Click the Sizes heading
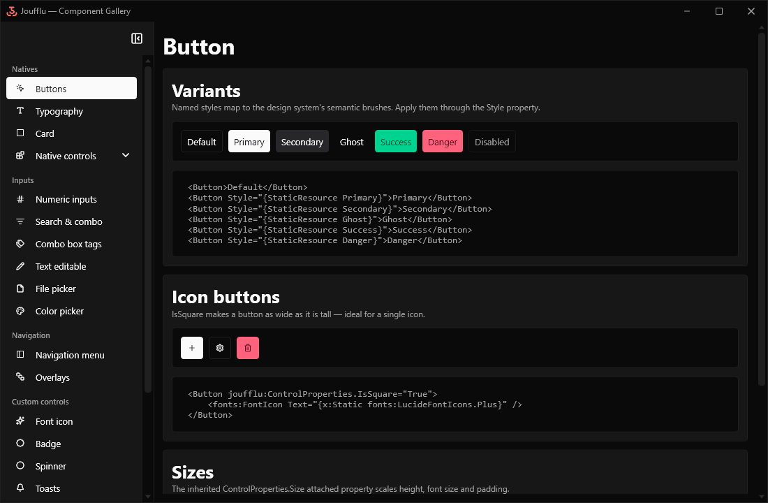 pos(193,472)
